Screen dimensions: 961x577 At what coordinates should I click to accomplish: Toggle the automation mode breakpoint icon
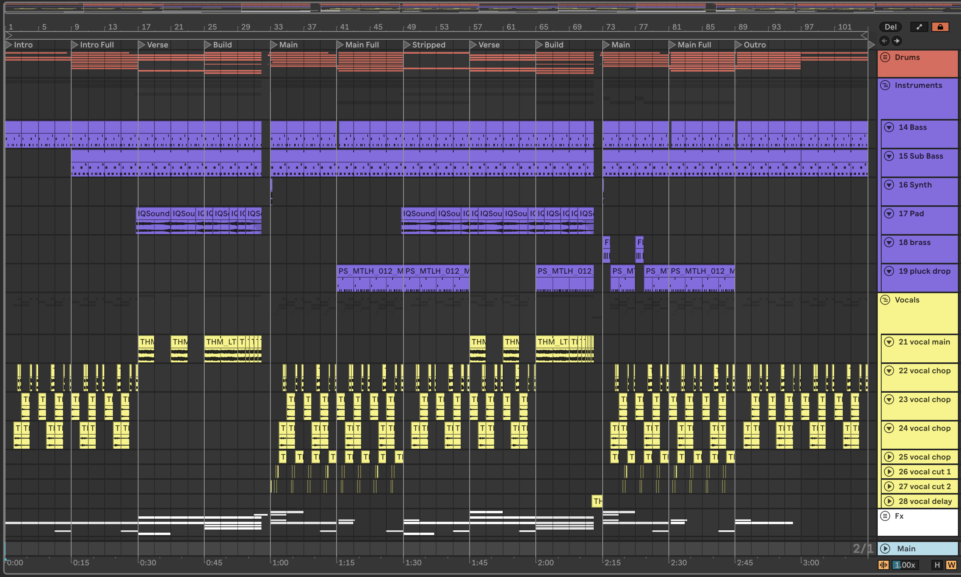tap(919, 27)
